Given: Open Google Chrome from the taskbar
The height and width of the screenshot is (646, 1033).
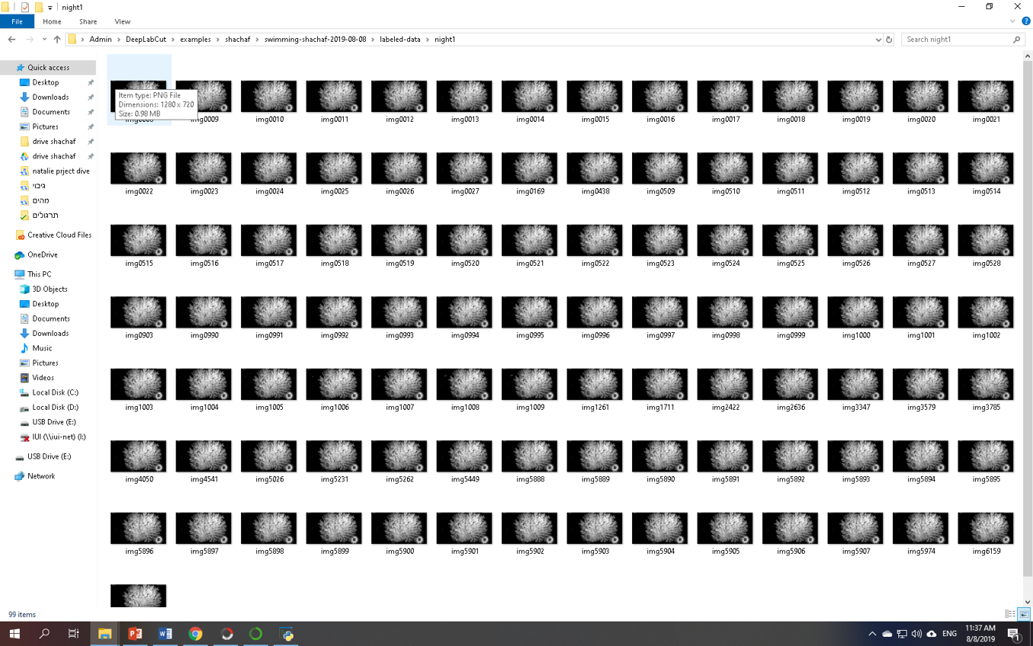Looking at the screenshot, I should click(195, 633).
